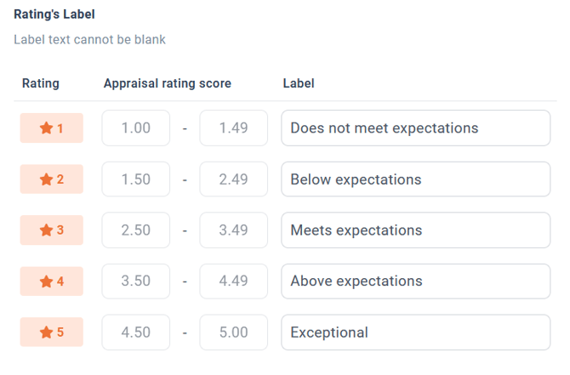The width and height of the screenshot is (570, 375).
Task: Select the 1.49 maximum score field
Action: (x=233, y=128)
